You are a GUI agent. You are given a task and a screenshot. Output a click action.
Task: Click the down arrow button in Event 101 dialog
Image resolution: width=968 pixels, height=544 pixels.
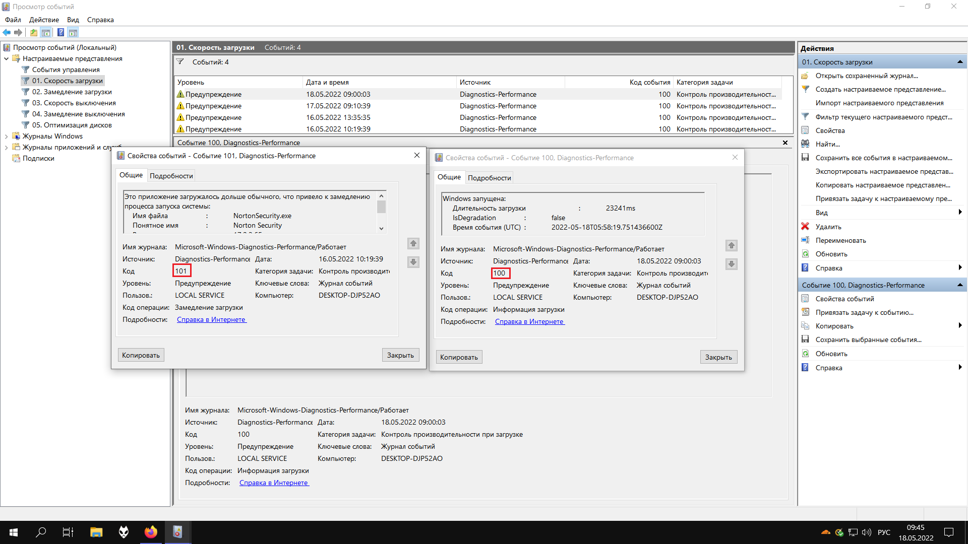click(413, 262)
